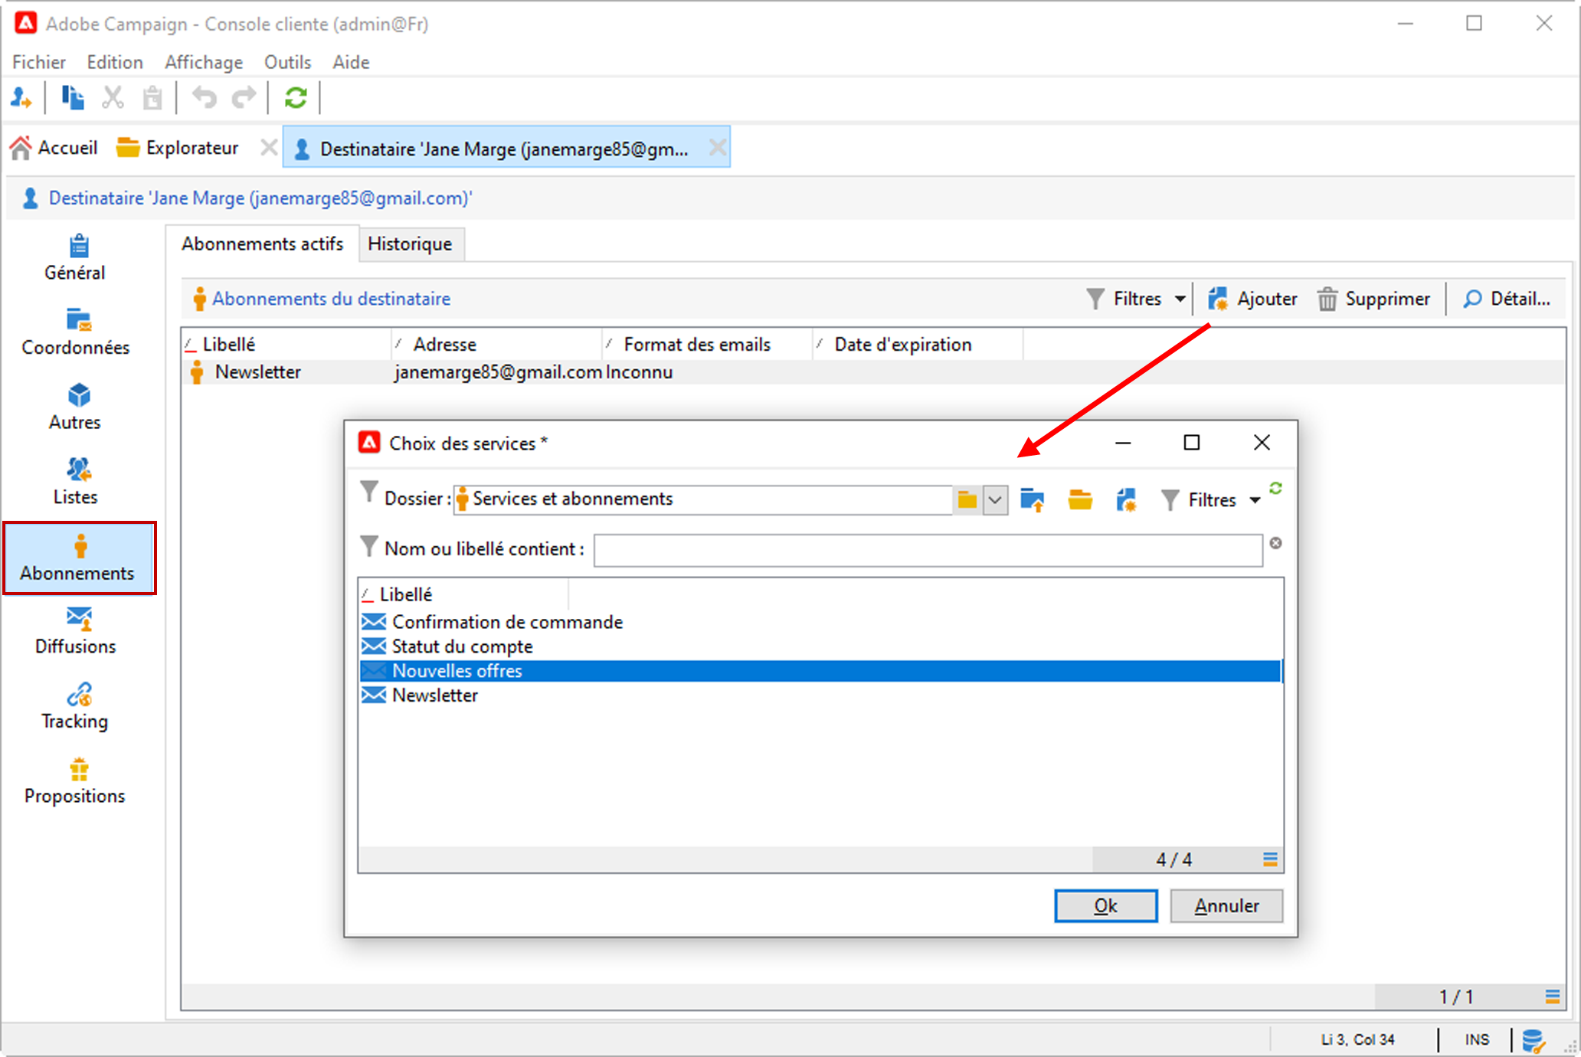Click the Ajouter subscription button

[1253, 299]
